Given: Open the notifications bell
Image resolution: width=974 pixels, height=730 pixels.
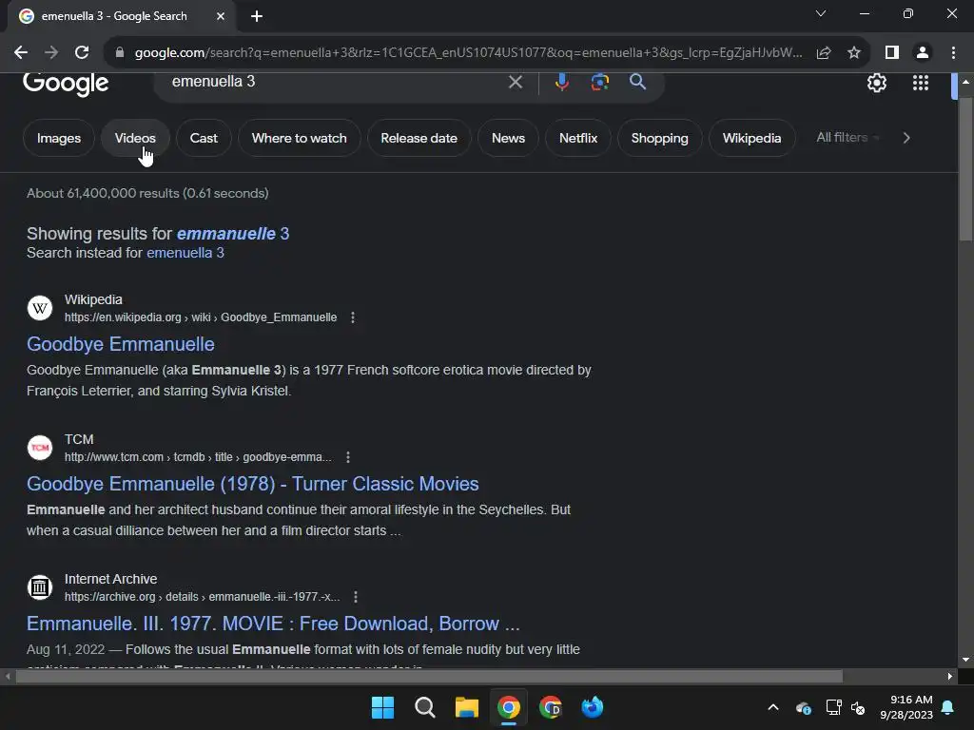Looking at the screenshot, I should point(948,707).
